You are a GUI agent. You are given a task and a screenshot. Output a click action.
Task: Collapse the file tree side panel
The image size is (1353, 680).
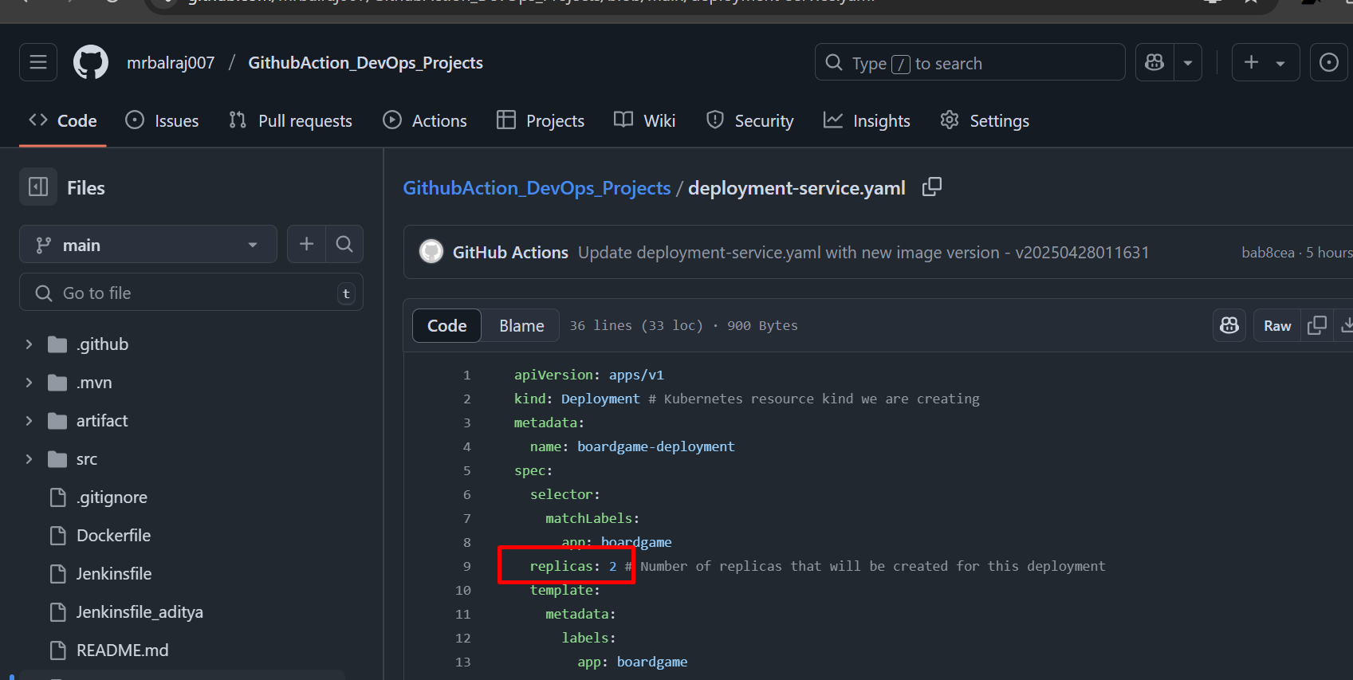[38, 187]
